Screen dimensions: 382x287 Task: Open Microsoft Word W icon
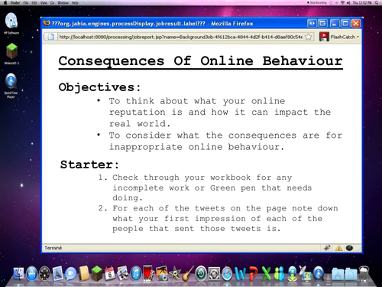coord(240,274)
